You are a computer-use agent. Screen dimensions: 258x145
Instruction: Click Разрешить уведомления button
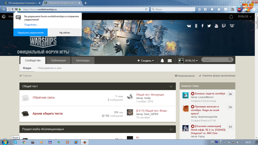pos(30,33)
